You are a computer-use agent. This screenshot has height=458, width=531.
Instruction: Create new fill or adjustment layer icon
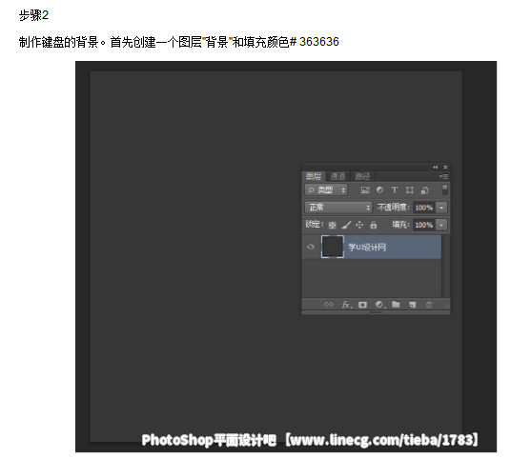pos(380,305)
